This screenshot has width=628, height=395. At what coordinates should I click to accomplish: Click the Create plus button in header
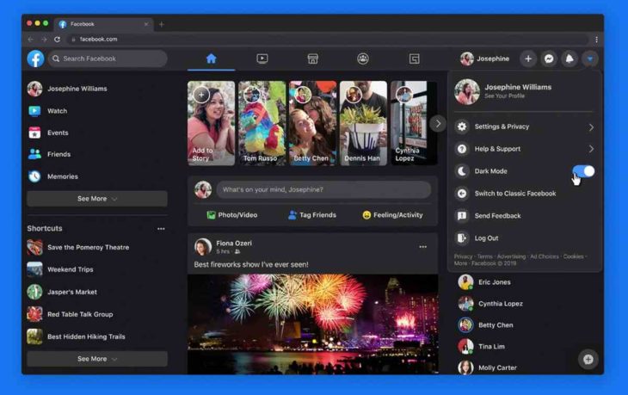click(528, 59)
